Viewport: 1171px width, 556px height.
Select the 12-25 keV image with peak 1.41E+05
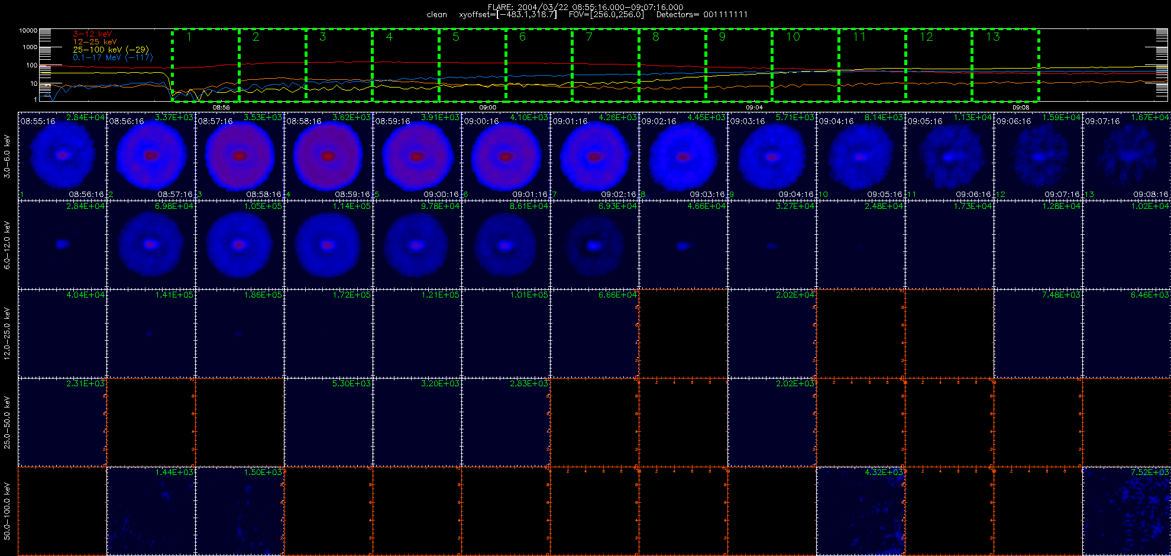(x=151, y=334)
